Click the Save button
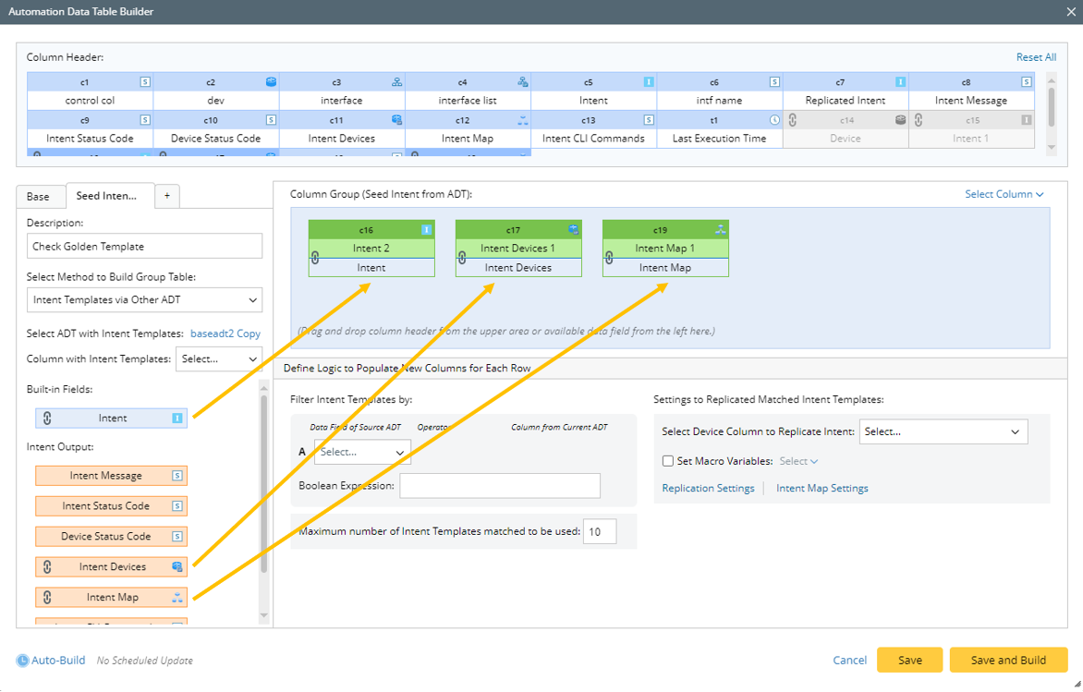The image size is (1083, 692). [909, 661]
